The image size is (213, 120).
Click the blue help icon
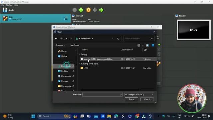click(153, 45)
